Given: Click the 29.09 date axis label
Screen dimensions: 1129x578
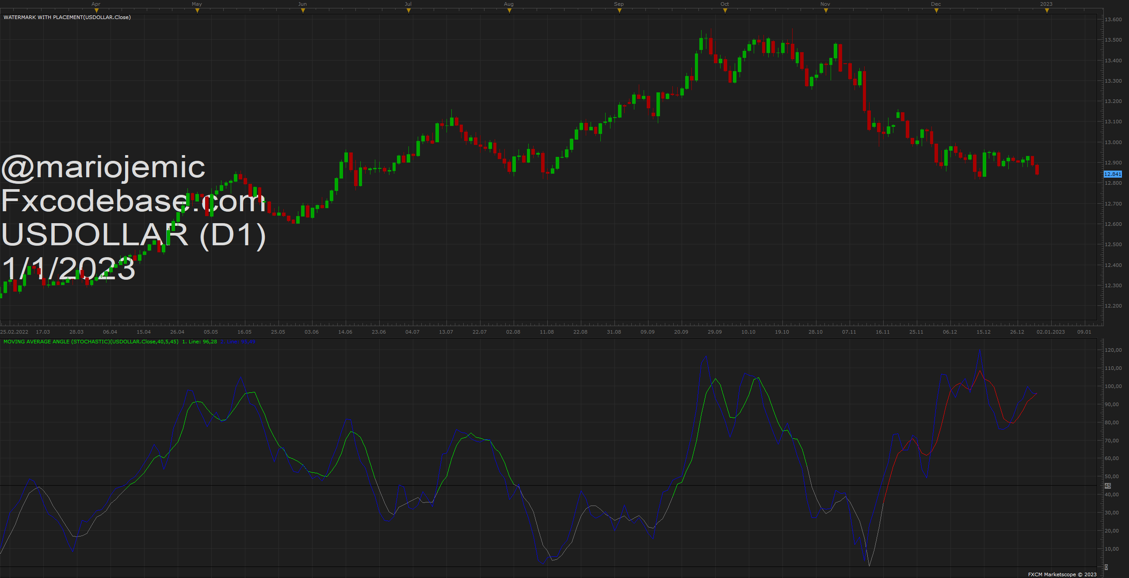Looking at the screenshot, I should (x=715, y=332).
